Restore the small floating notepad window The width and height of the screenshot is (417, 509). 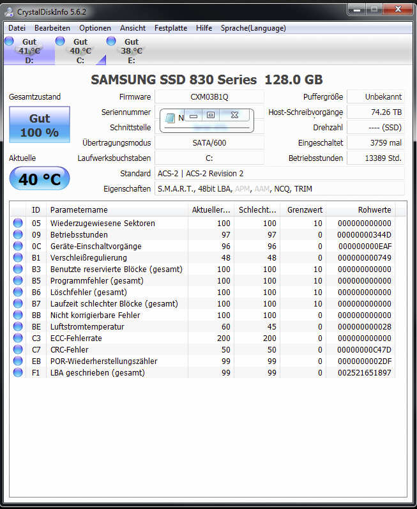coord(211,115)
